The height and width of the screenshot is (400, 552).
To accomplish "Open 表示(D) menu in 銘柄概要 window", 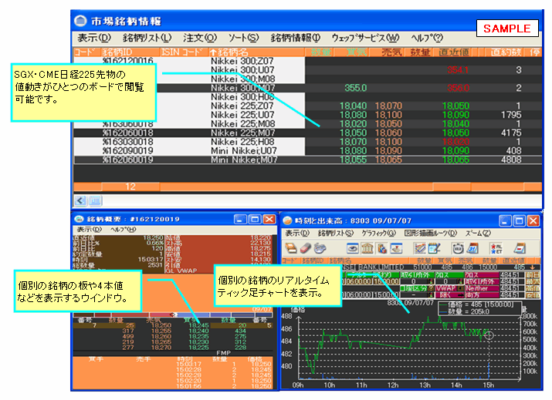I will point(89,230).
